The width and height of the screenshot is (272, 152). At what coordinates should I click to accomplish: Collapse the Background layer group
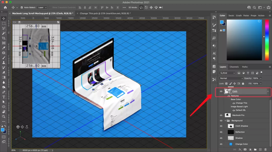225,121
